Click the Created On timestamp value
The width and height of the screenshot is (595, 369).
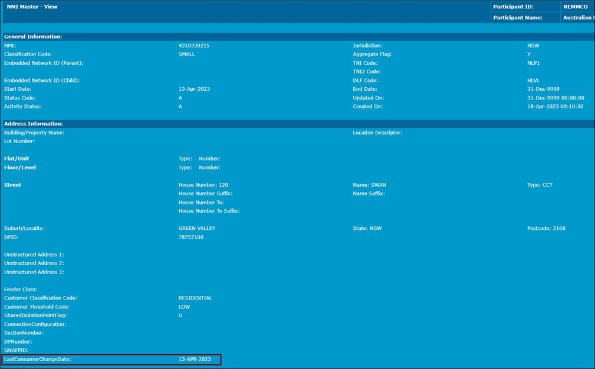(x=555, y=107)
